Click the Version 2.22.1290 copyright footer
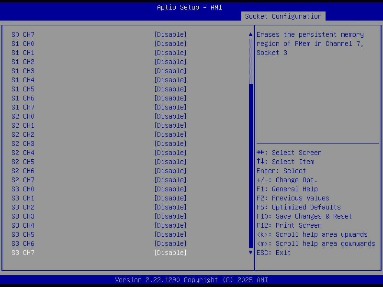This screenshot has height=287, width=383. (191, 280)
